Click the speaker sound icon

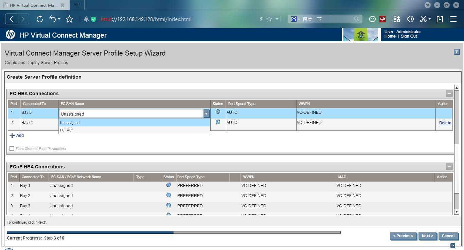click(410, 19)
